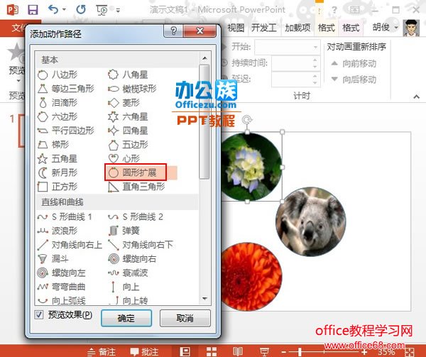Click the 持续时间 input field

pos(296,63)
